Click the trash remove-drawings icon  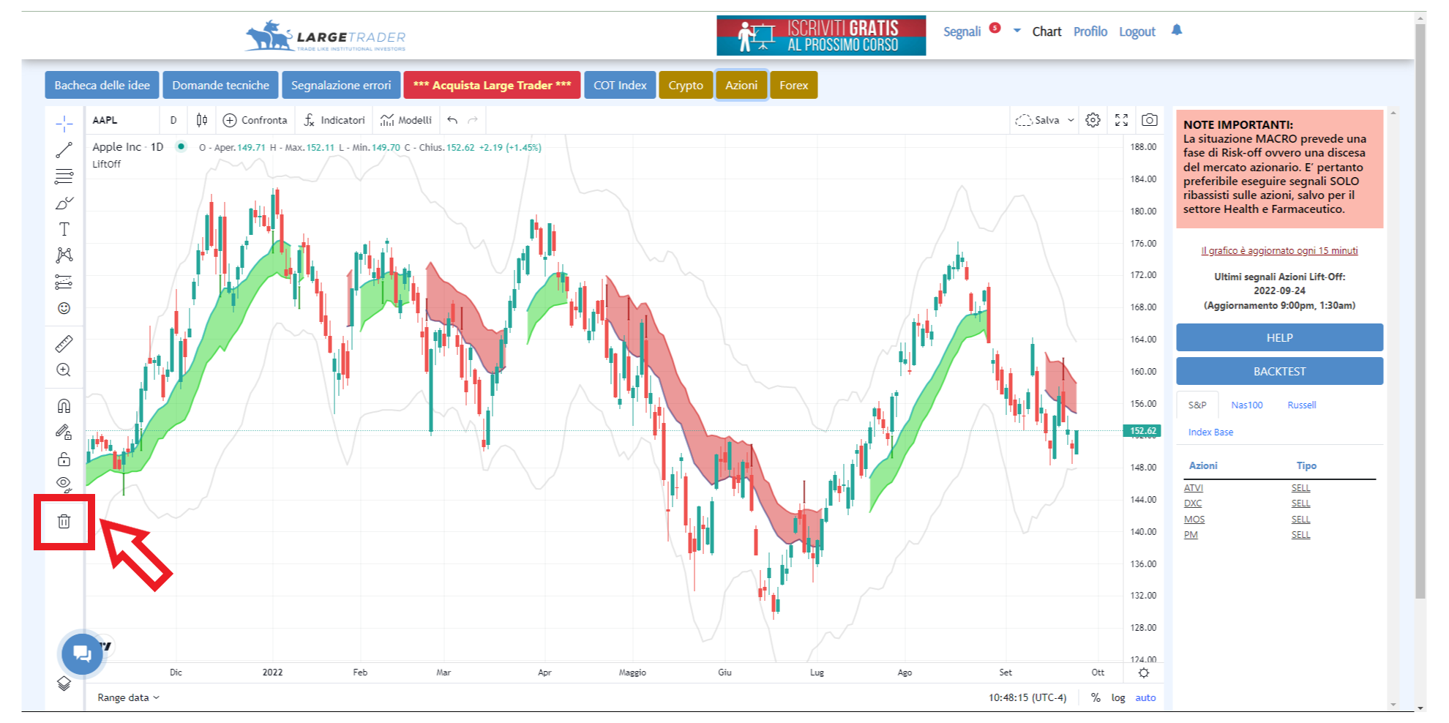pos(64,522)
